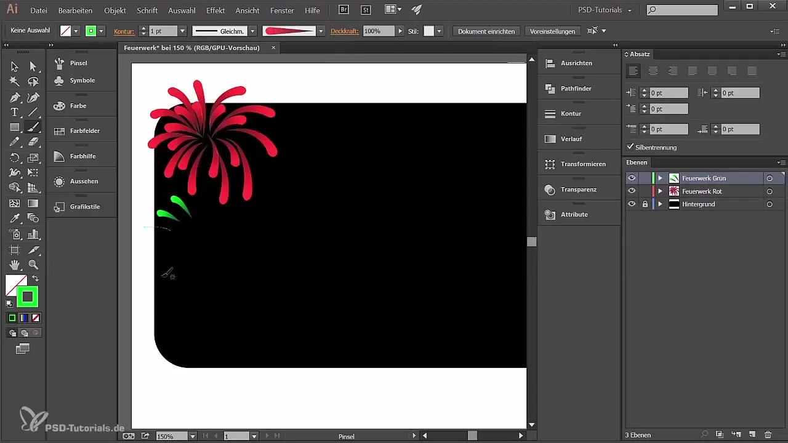This screenshot has height=443, width=788.
Task: Open the Transparenz panel
Action: click(x=579, y=190)
